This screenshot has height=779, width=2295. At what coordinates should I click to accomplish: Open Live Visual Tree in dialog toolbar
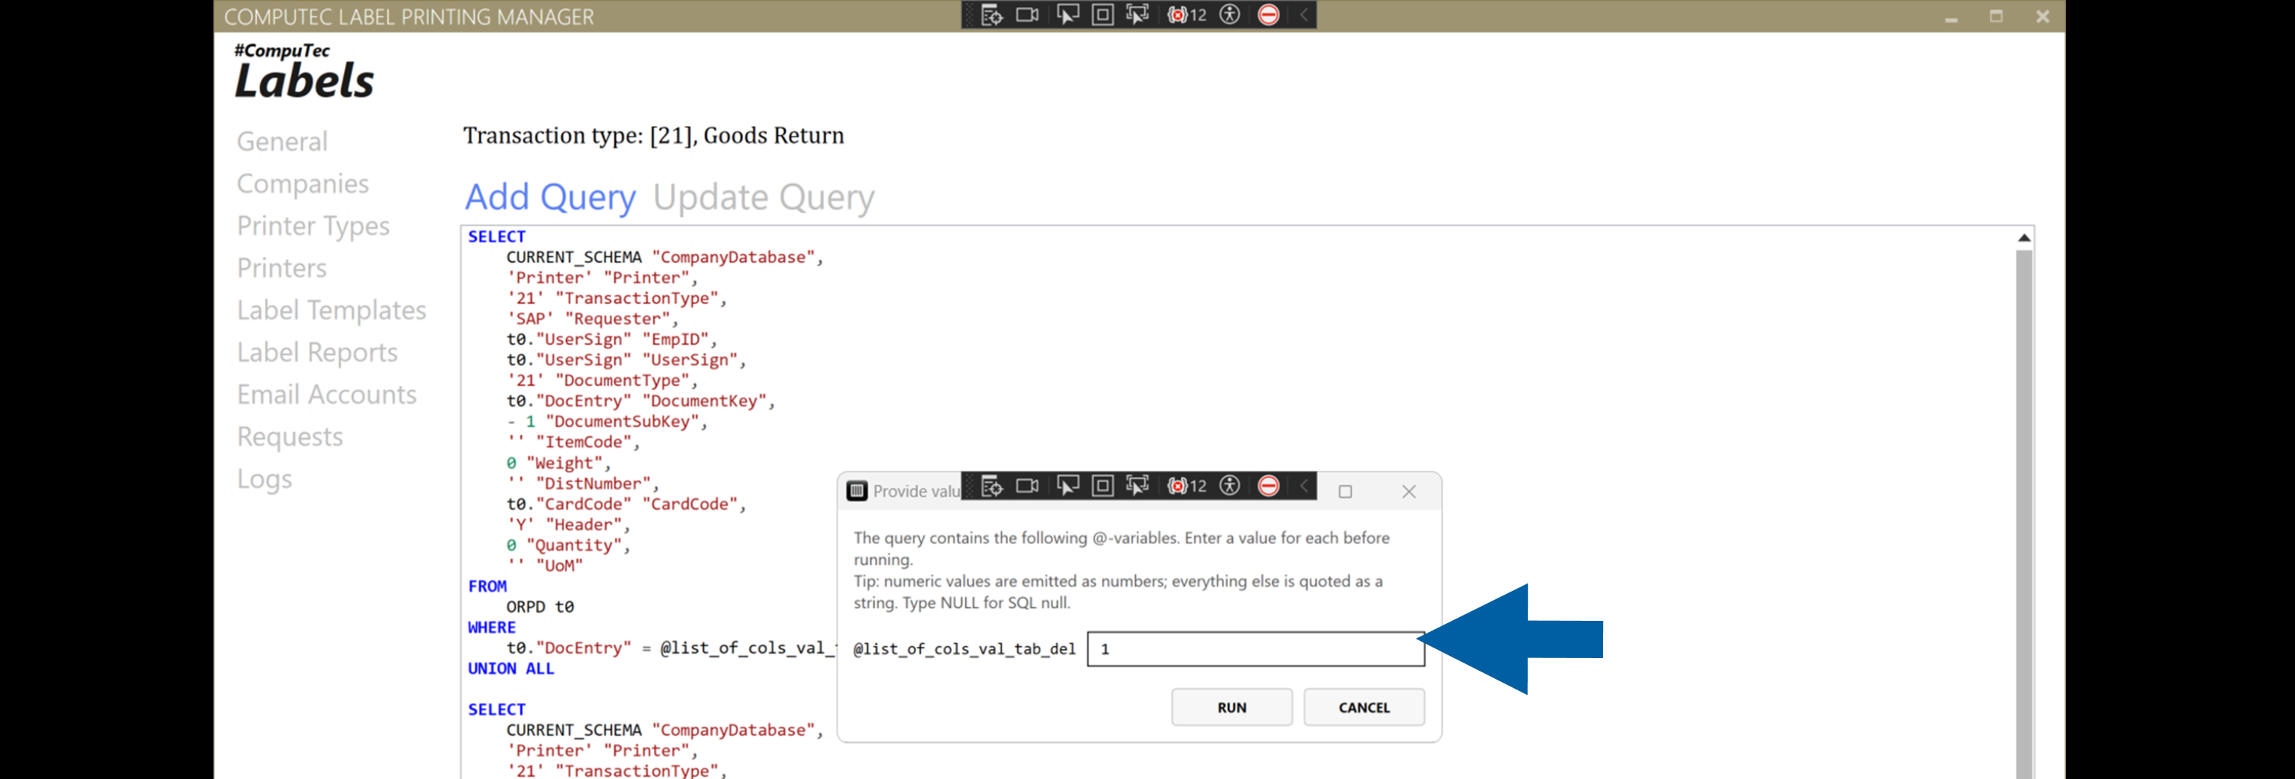[x=992, y=486]
